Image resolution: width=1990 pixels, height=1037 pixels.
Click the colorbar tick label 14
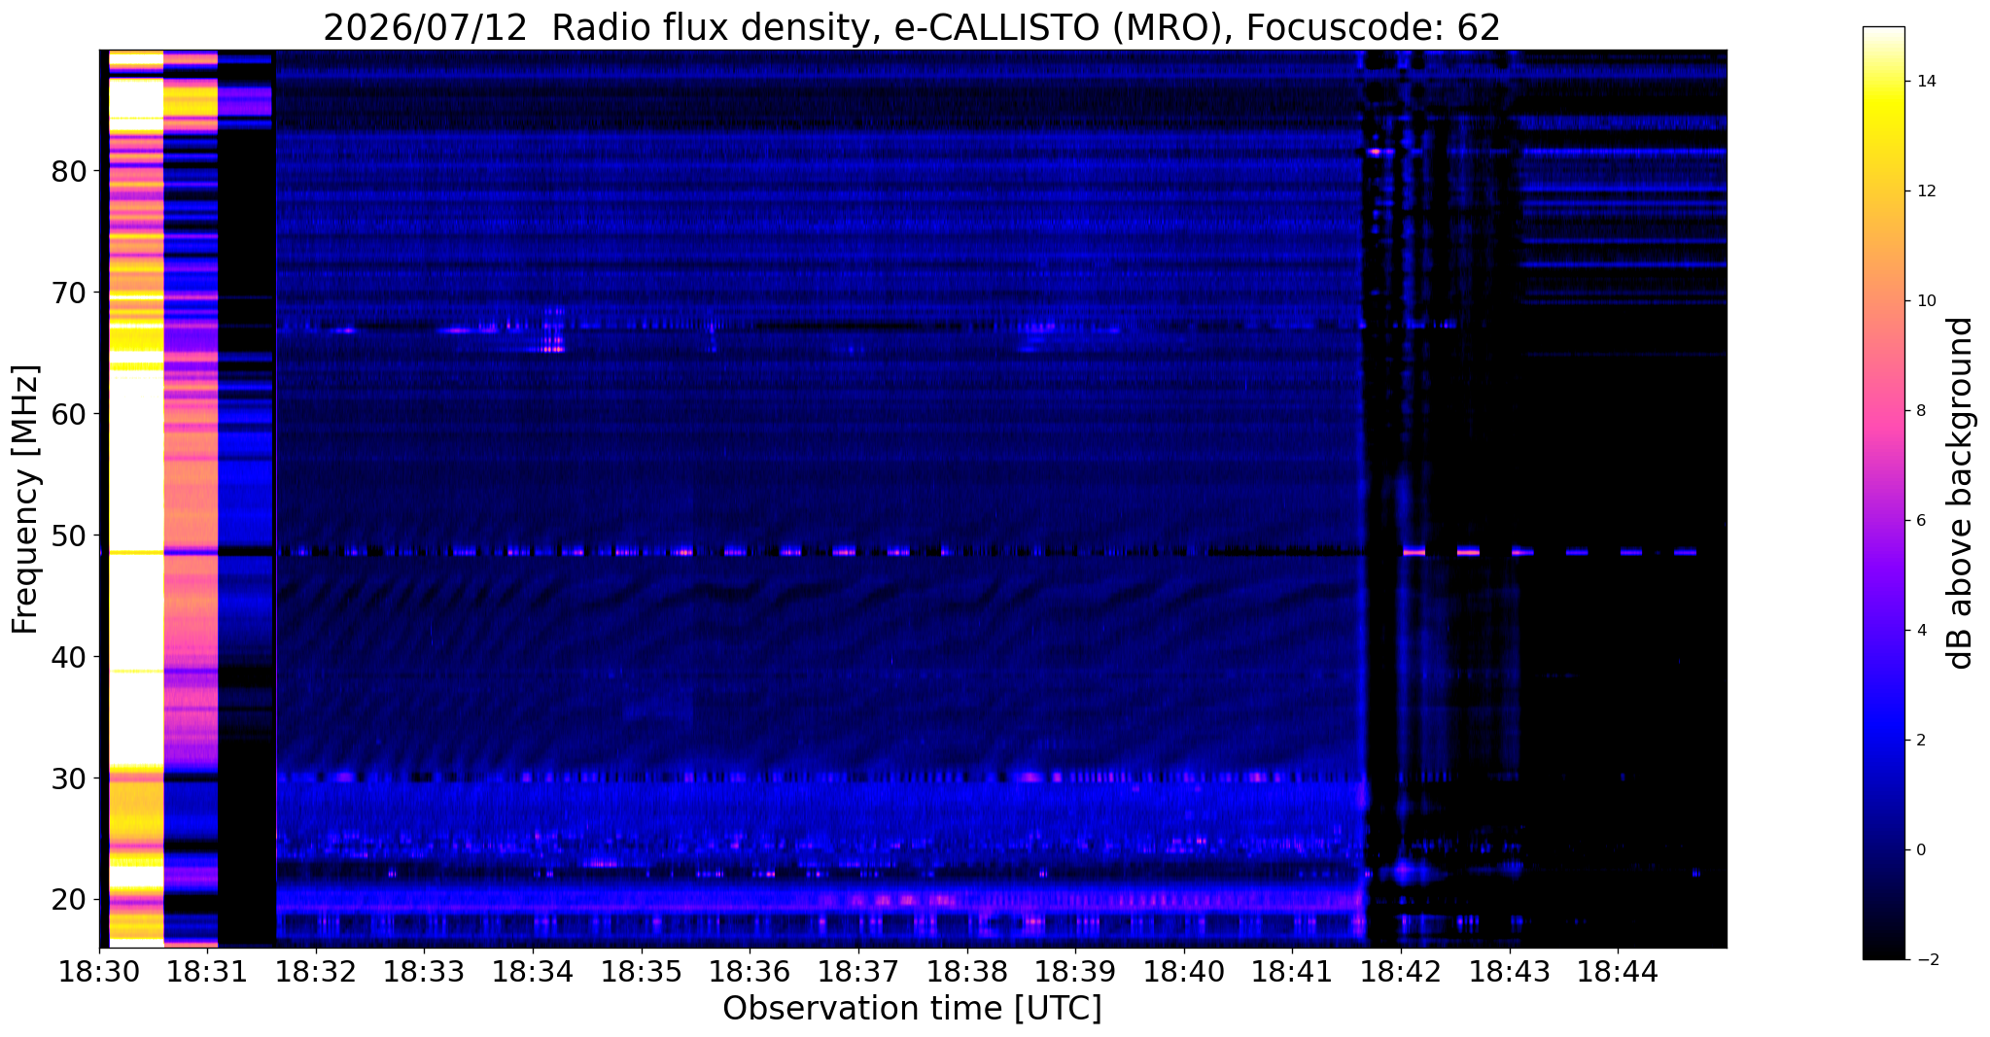tap(1925, 82)
